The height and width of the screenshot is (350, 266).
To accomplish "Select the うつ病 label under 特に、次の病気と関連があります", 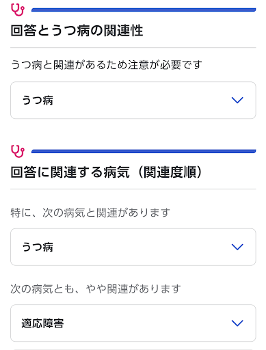I will coord(38,247).
